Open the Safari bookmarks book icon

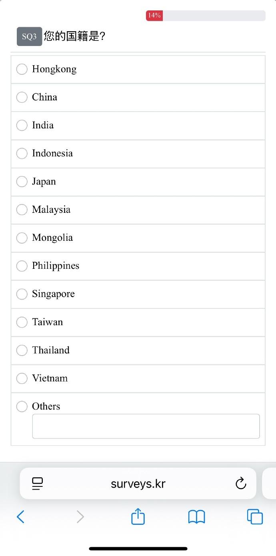pos(196,517)
